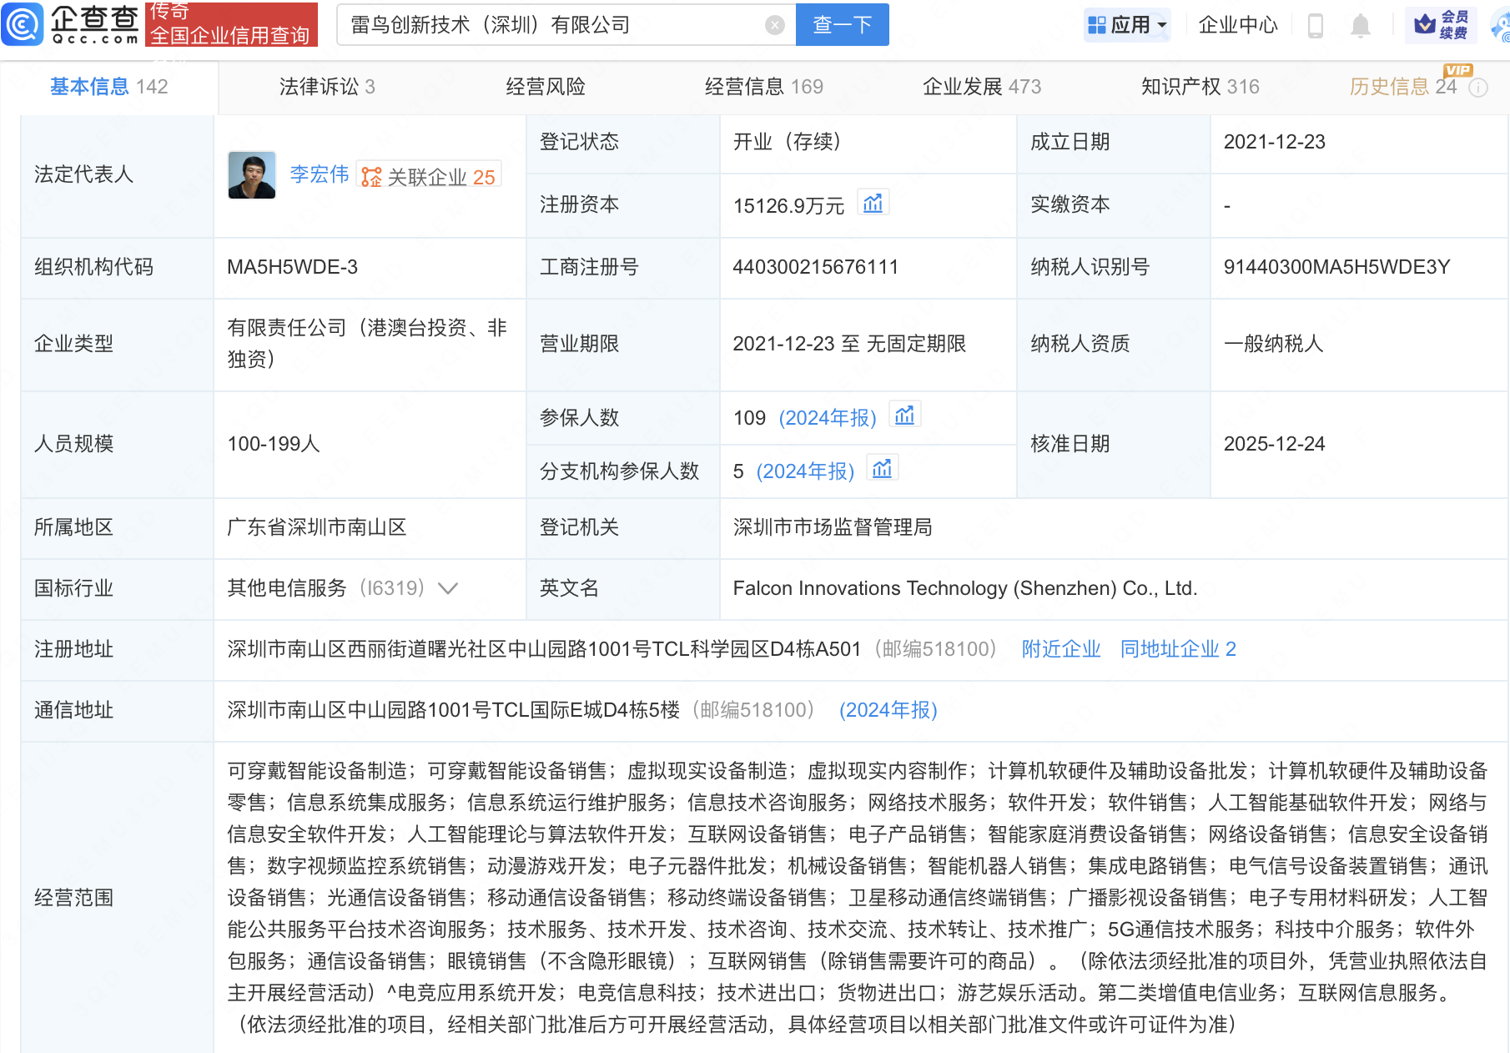The height and width of the screenshot is (1053, 1510).
Task: Click the company name search field
Action: coord(551,25)
